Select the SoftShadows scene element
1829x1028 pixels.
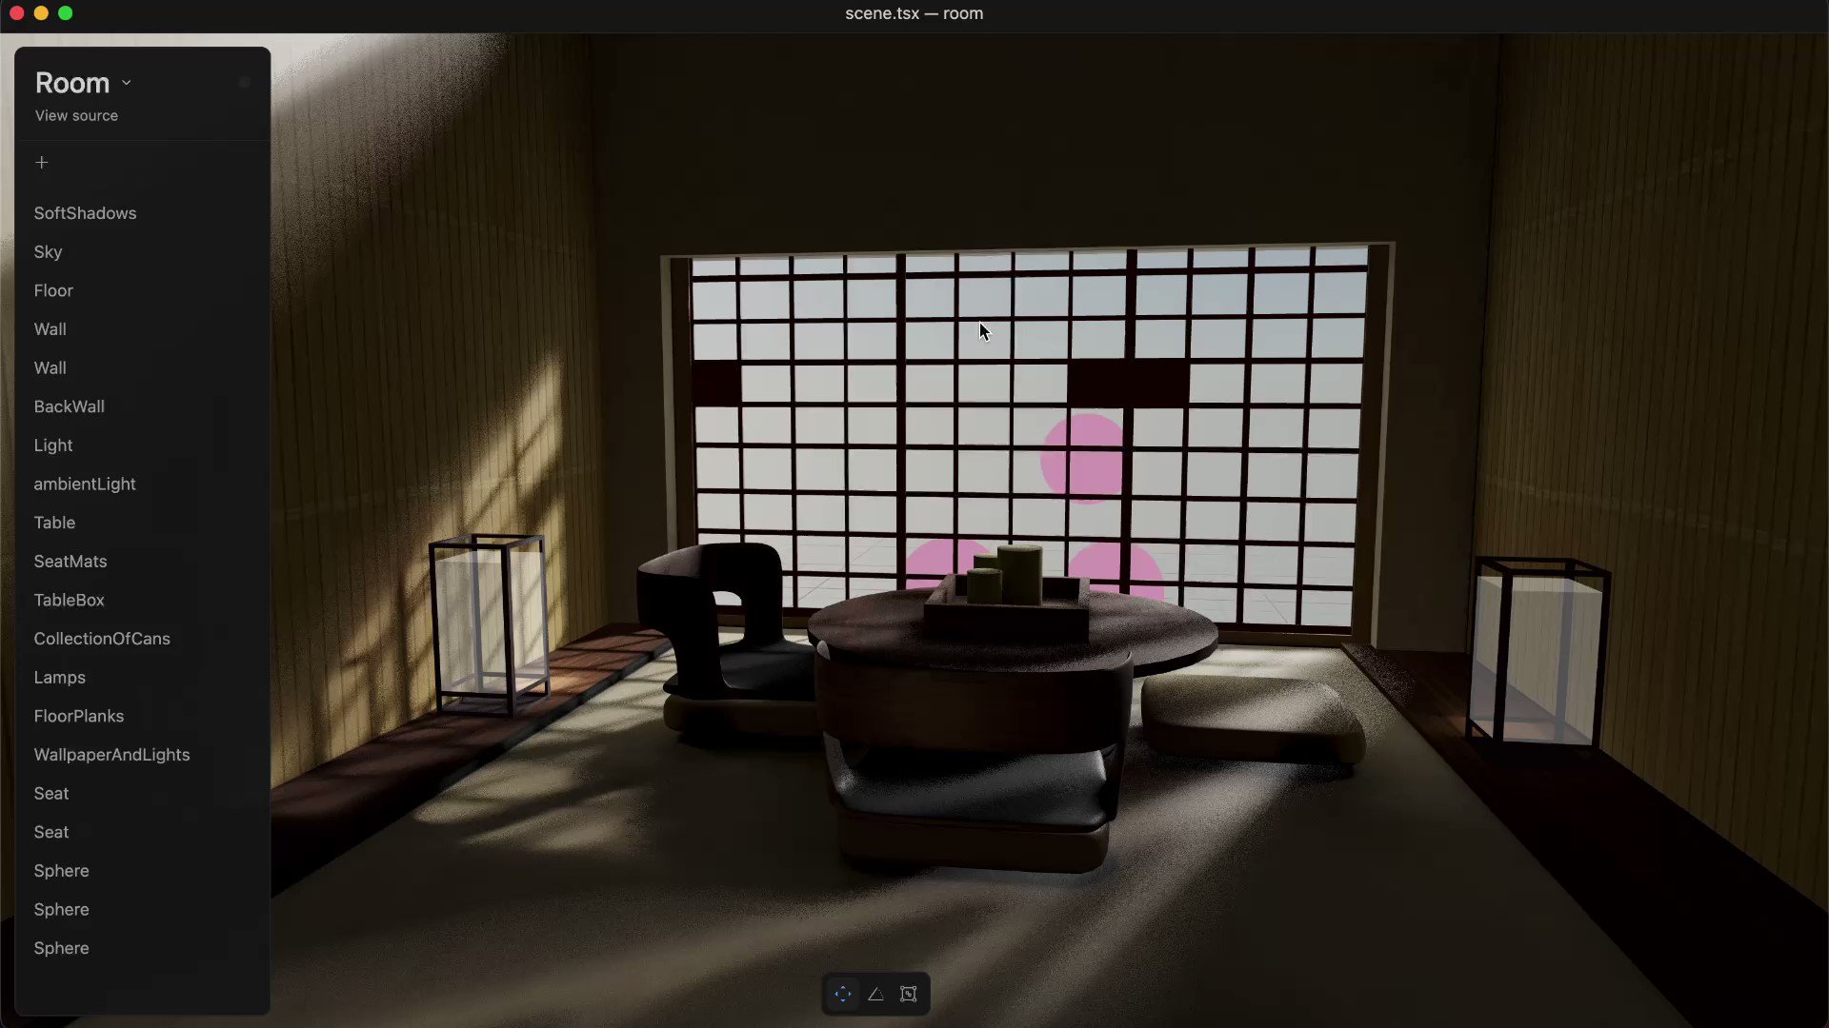point(86,213)
